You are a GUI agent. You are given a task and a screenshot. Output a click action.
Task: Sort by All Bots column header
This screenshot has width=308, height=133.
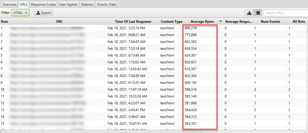pos(297,22)
